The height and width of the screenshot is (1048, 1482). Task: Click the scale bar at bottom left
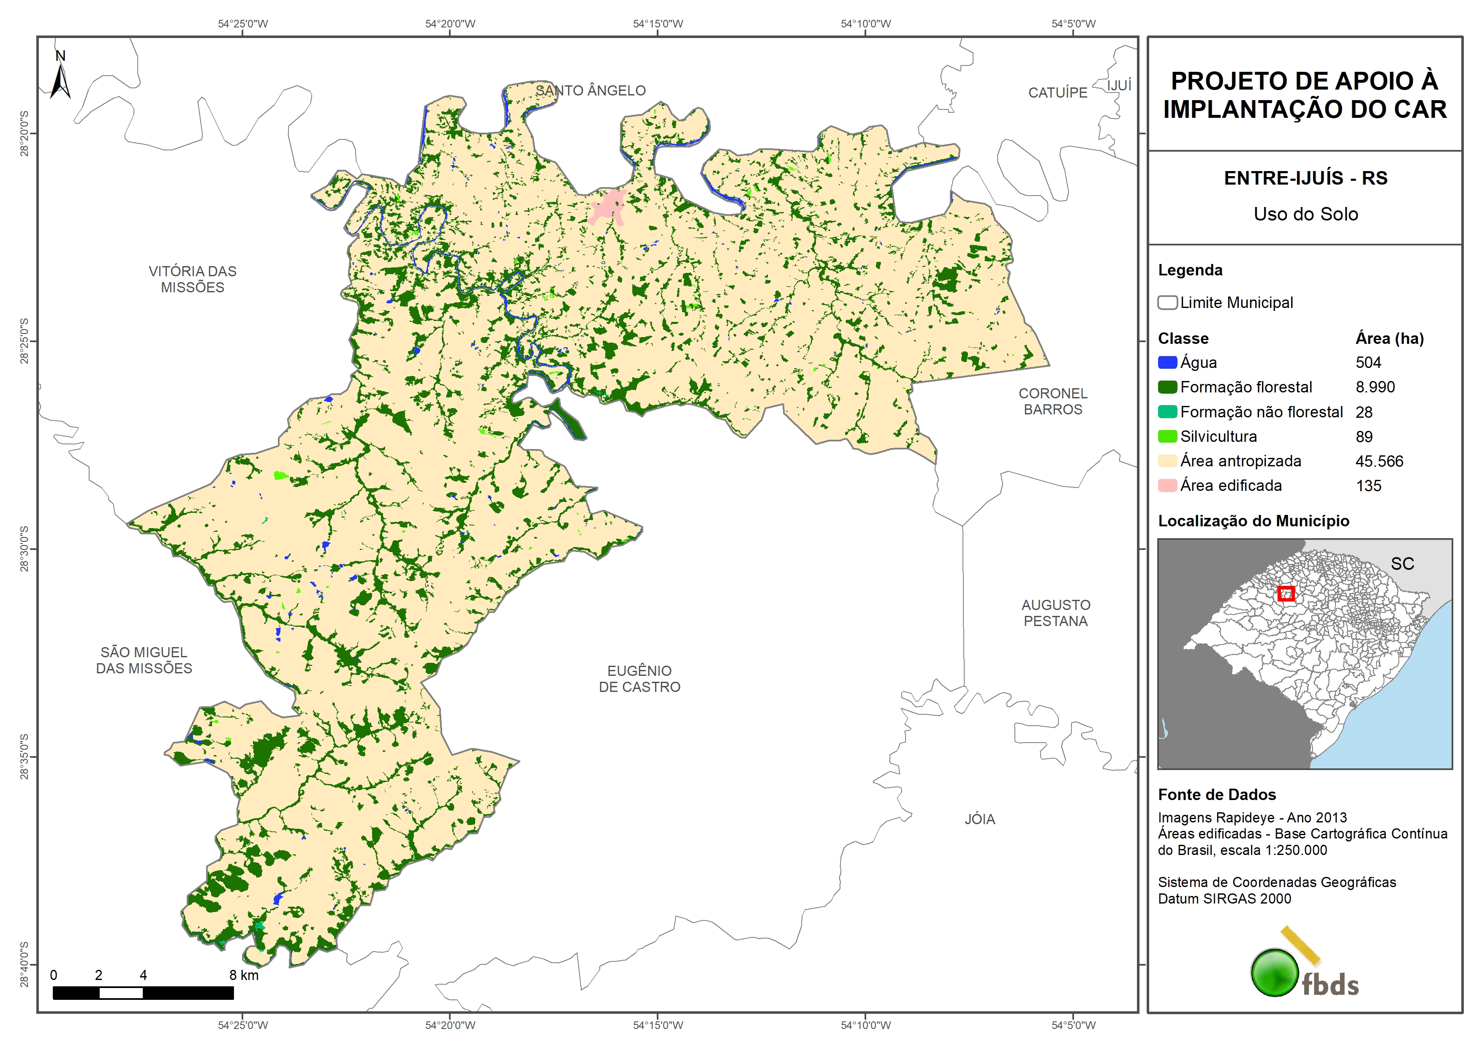(143, 993)
